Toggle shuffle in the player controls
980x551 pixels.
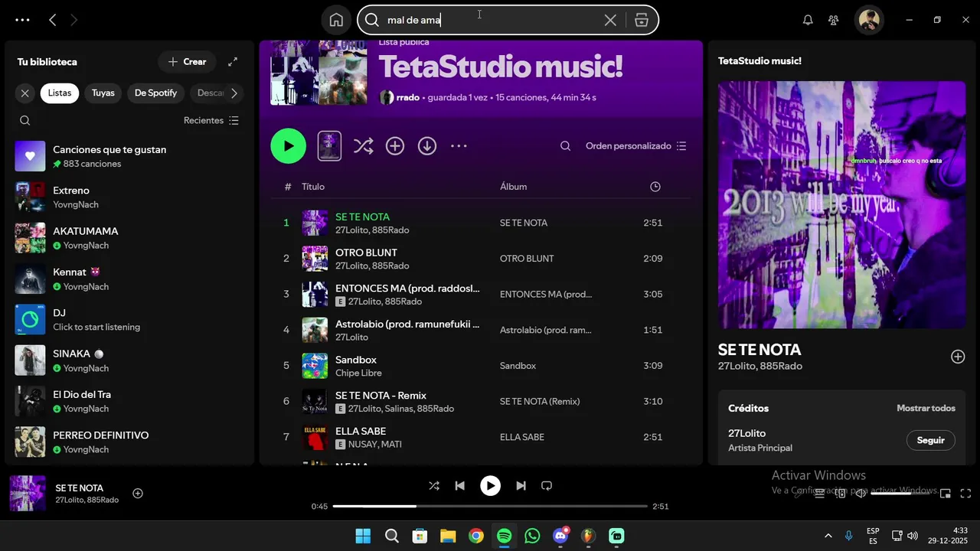(x=434, y=485)
